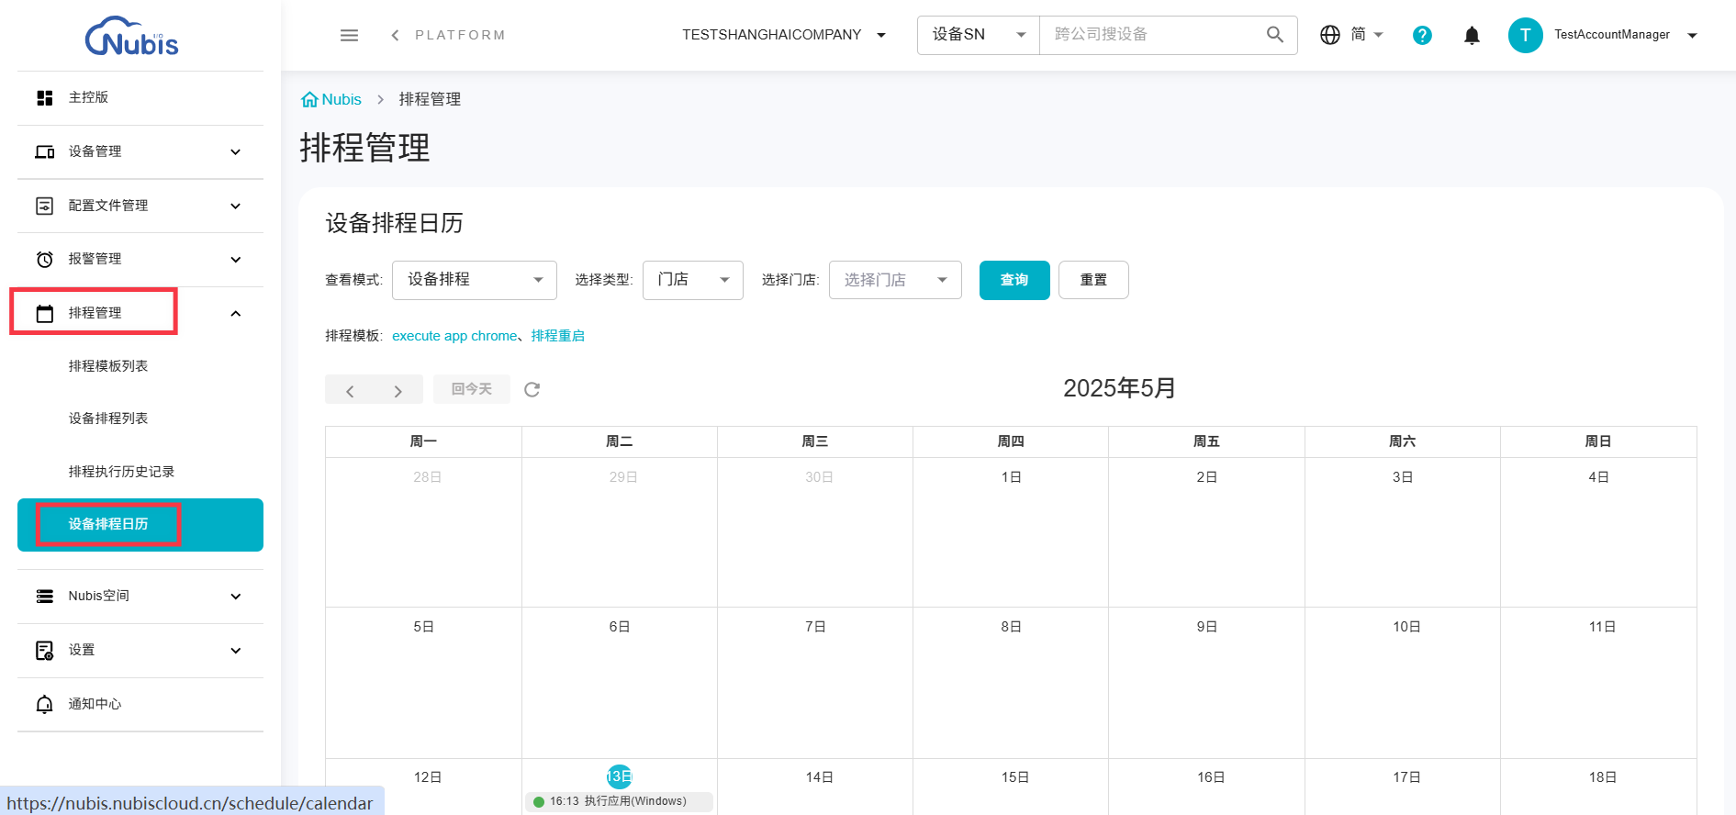The height and width of the screenshot is (815, 1736).
Task: Expand the 设备管理 menu chevron
Action: coord(236,151)
